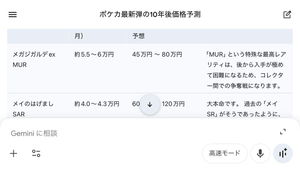Activate the microphone for voice input

click(260, 153)
